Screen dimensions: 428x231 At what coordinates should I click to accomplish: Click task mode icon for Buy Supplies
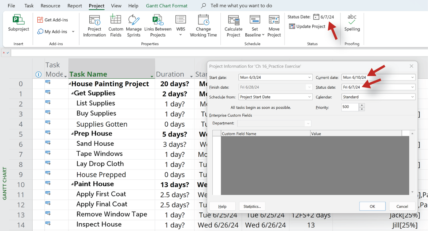pyautogui.click(x=48, y=112)
